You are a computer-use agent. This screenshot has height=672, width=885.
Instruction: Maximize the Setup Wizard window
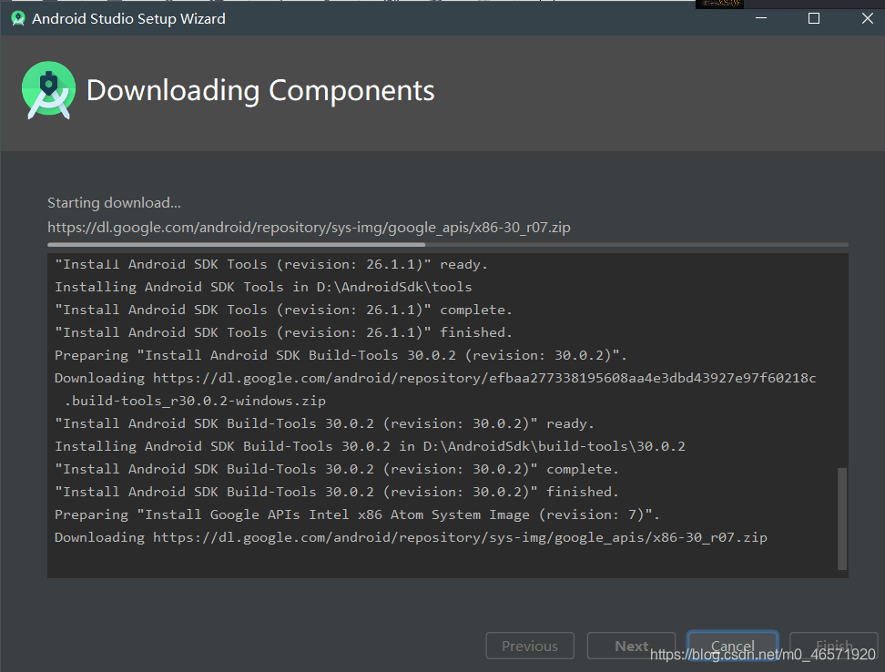(x=814, y=18)
